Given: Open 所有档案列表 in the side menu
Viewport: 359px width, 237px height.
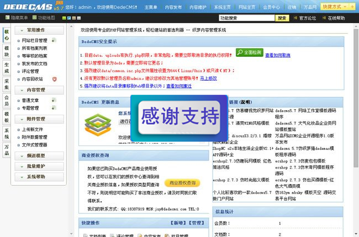Looking at the screenshot, I should pyautogui.click(x=35, y=48).
